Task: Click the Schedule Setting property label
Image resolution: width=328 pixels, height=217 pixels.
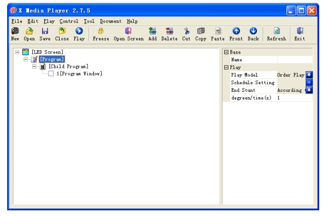Action: pos(253,83)
